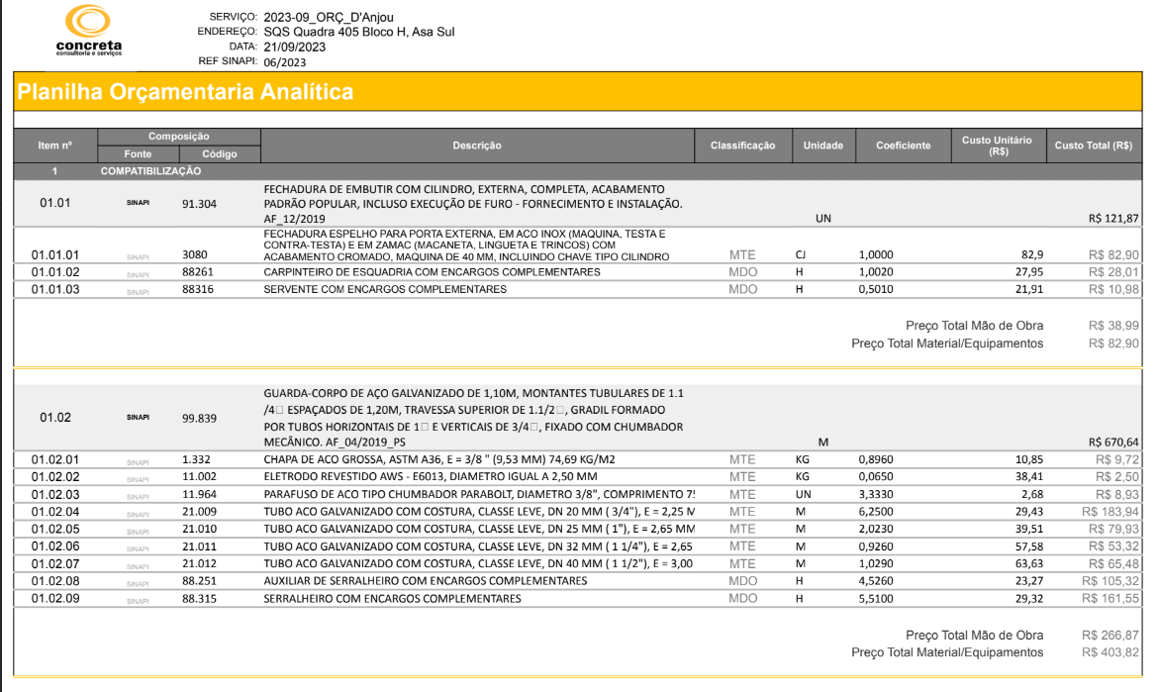This screenshot has height=692, width=1158.
Task: Click unit price 39,51
Action: point(1029,529)
